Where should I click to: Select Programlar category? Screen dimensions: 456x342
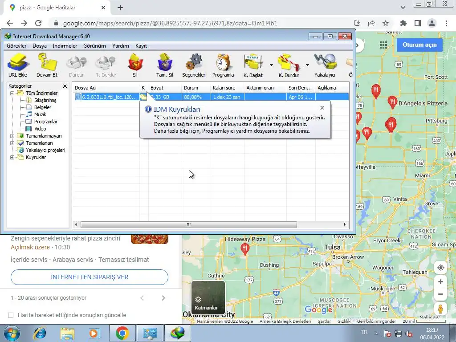[x=46, y=122]
